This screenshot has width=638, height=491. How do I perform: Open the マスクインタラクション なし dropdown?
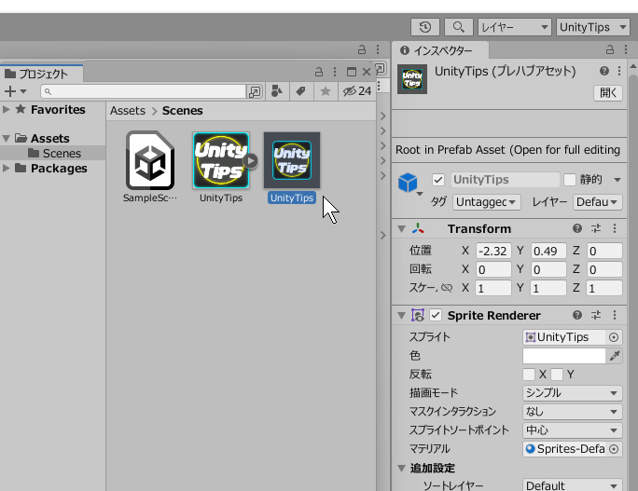[572, 412]
